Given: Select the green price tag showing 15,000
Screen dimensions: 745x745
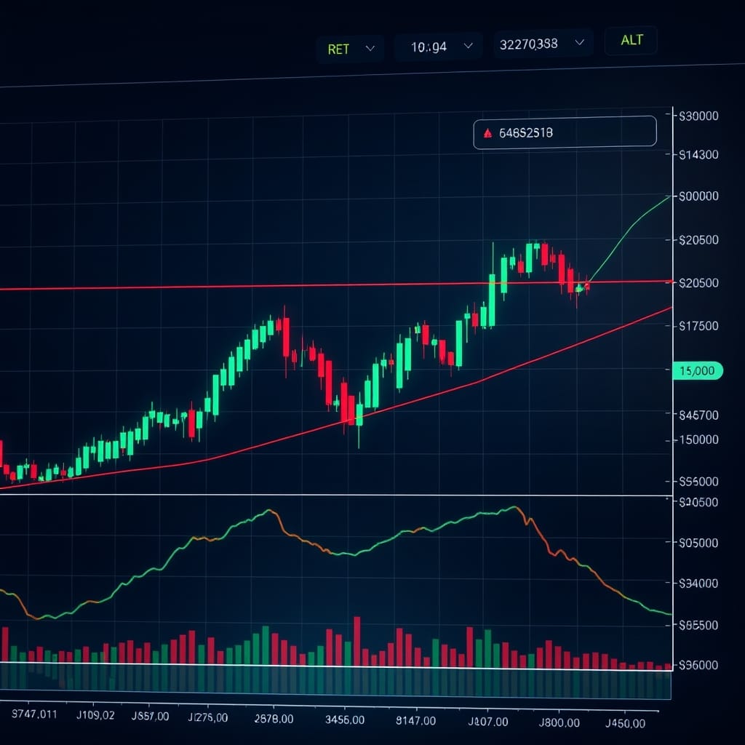Looking at the screenshot, I should (697, 371).
